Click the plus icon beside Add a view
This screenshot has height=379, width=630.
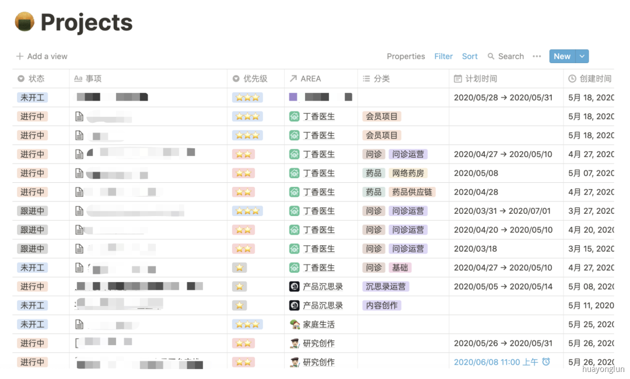pyautogui.click(x=20, y=56)
